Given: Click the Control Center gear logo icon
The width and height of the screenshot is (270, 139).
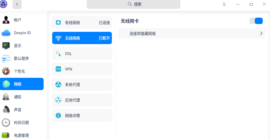Looking at the screenshot, I should pyautogui.click(x=3, y=4).
